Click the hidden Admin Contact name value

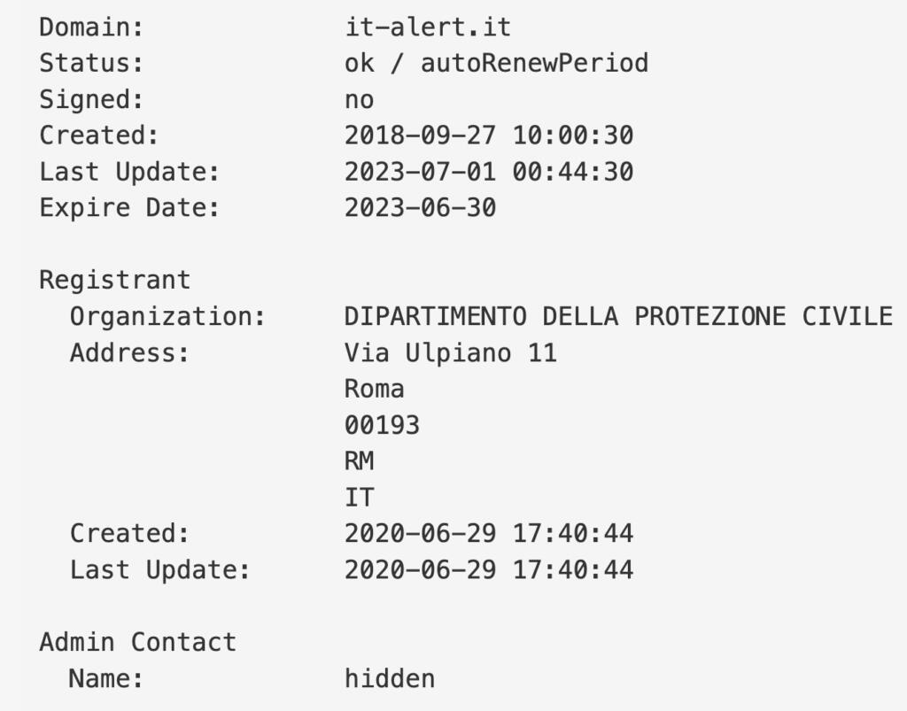click(x=390, y=679)
